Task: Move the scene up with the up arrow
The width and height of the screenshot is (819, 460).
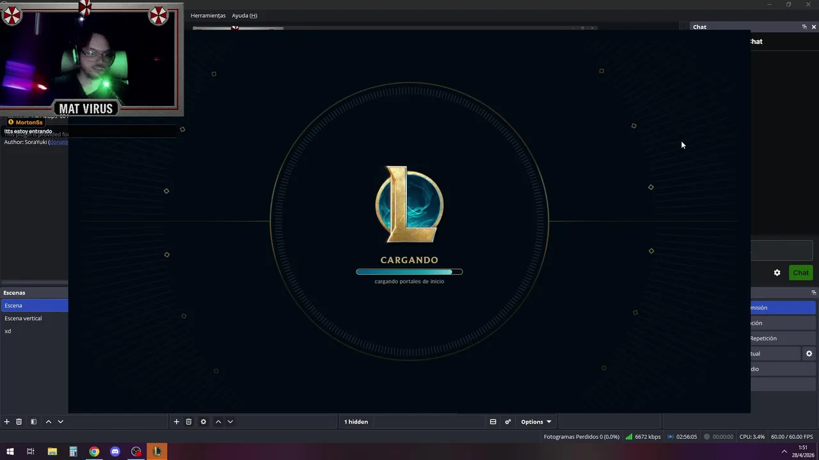Action: (49, 422)
